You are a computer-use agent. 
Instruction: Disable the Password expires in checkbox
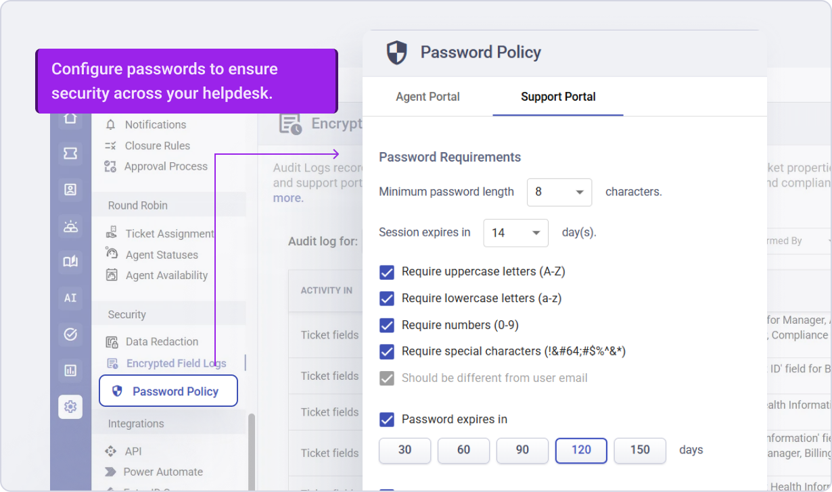(x=387, y=420)
